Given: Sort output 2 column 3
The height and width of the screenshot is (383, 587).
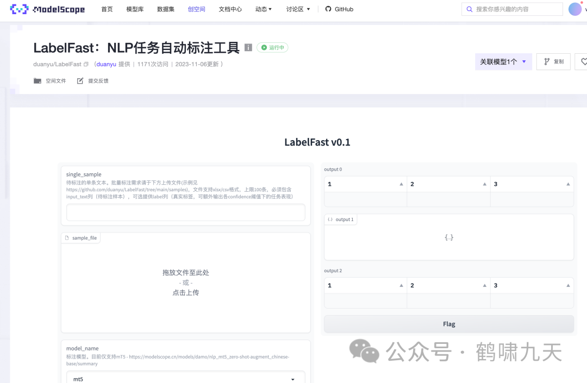Looking at the screenshot, I should (x=568, y=285).
